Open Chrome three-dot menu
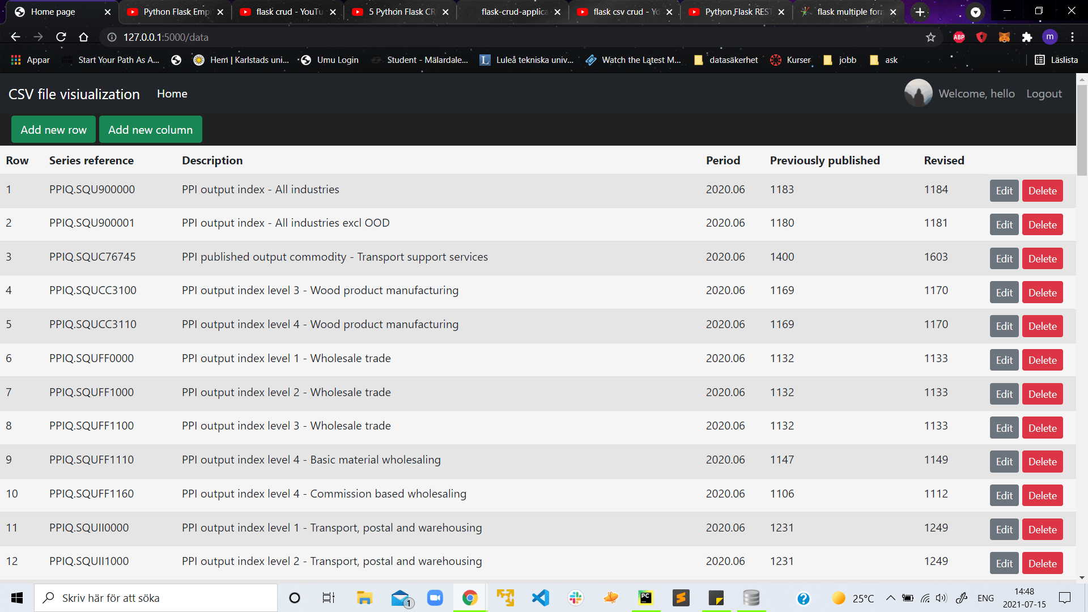The image size is (1088, 612). [x=1072, y=37]
